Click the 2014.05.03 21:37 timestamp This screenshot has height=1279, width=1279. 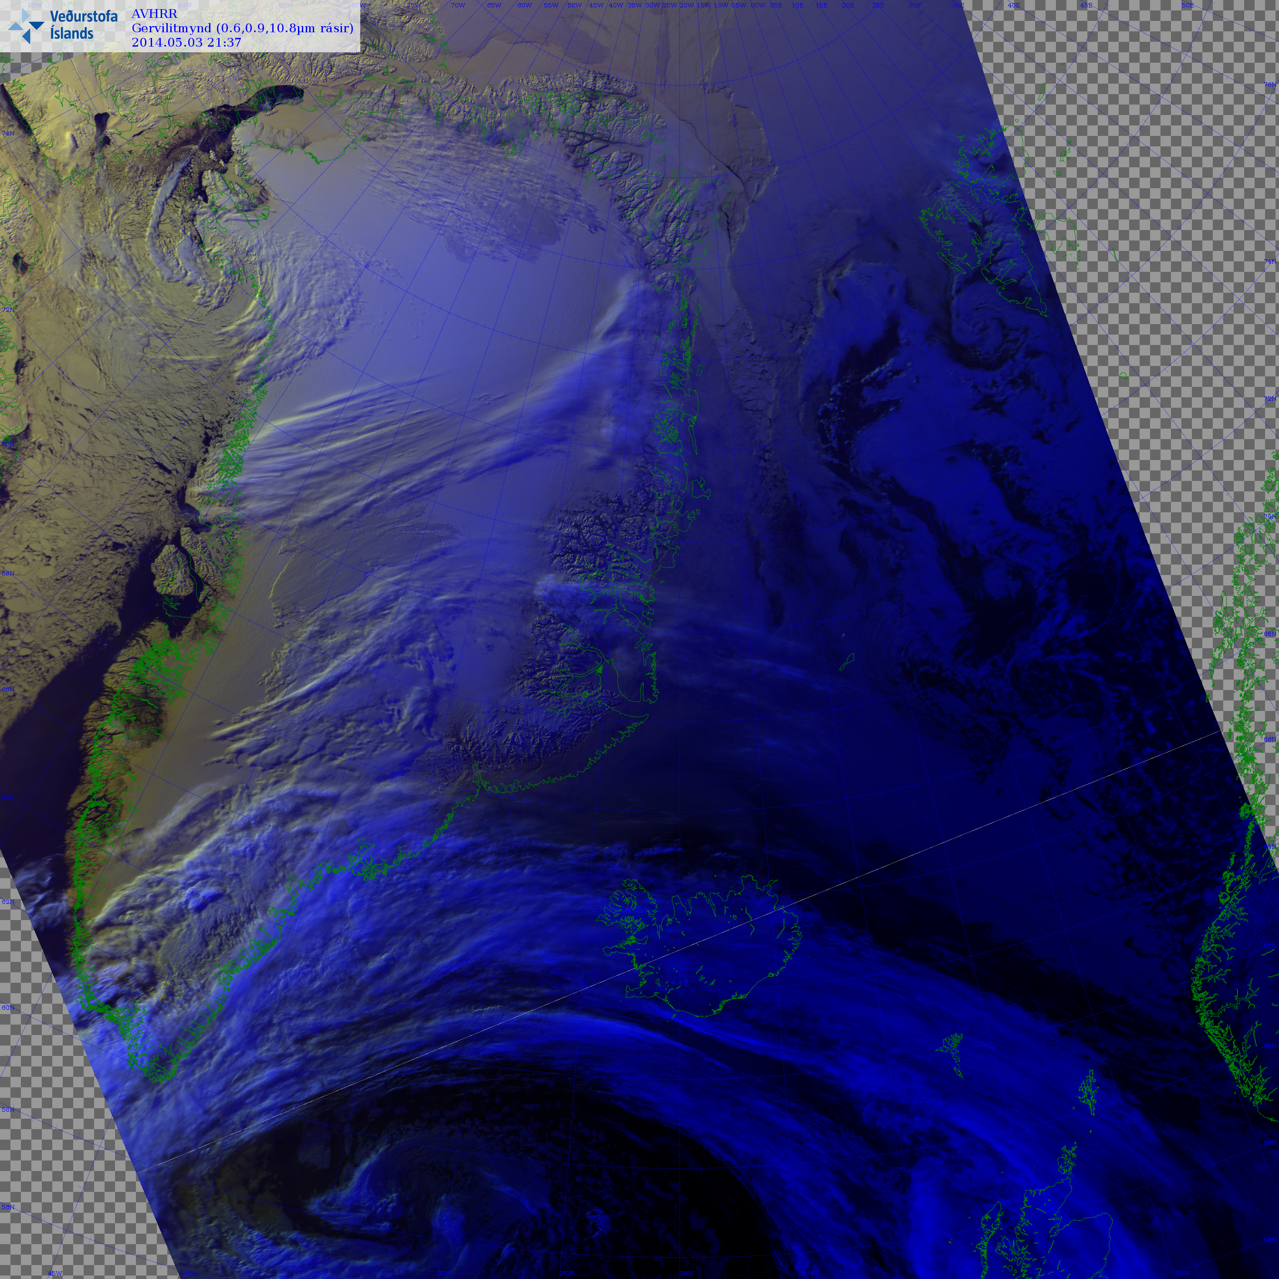coord(186,42)
